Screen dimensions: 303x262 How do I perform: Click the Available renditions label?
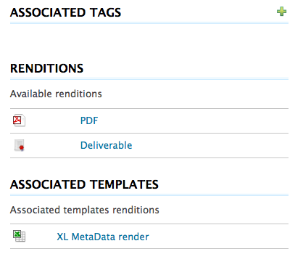tap(56, 94)
